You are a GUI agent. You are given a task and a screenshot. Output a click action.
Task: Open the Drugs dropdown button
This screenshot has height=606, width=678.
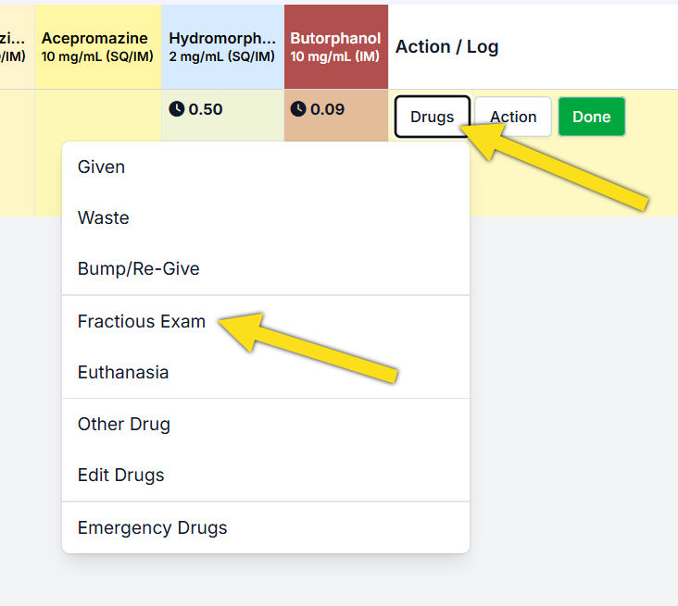tap(433, 117)
